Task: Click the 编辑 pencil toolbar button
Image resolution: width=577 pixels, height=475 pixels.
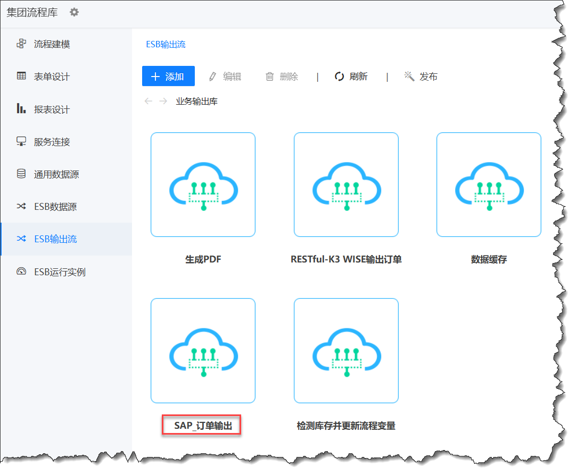Action: pyautogui.click(x=225, y=77)
